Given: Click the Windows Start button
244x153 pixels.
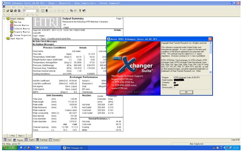Looking at the screenshot, I should click(x=10, y=148).
